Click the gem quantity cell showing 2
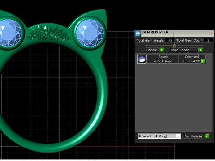The width and height of the screenshot is (215, 161). [x=183, y=61]
